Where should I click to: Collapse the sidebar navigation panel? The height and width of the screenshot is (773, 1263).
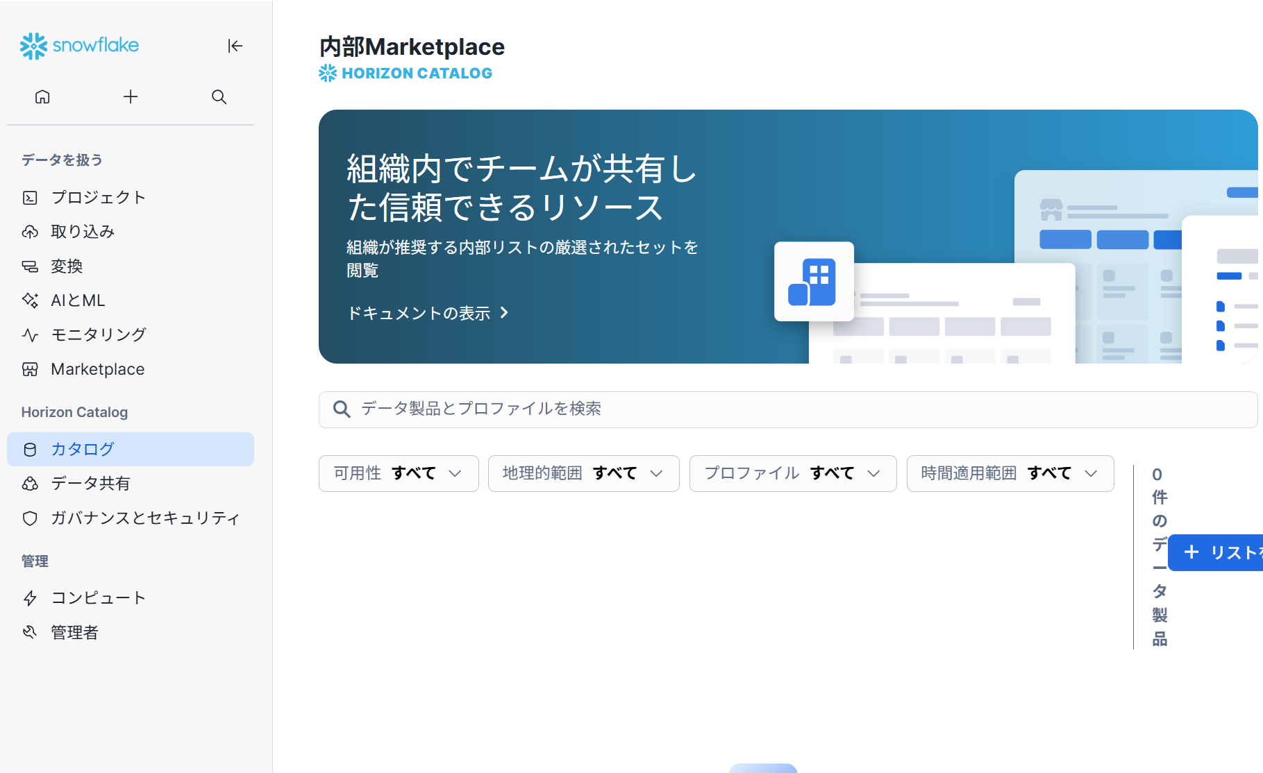coord(235,46)
